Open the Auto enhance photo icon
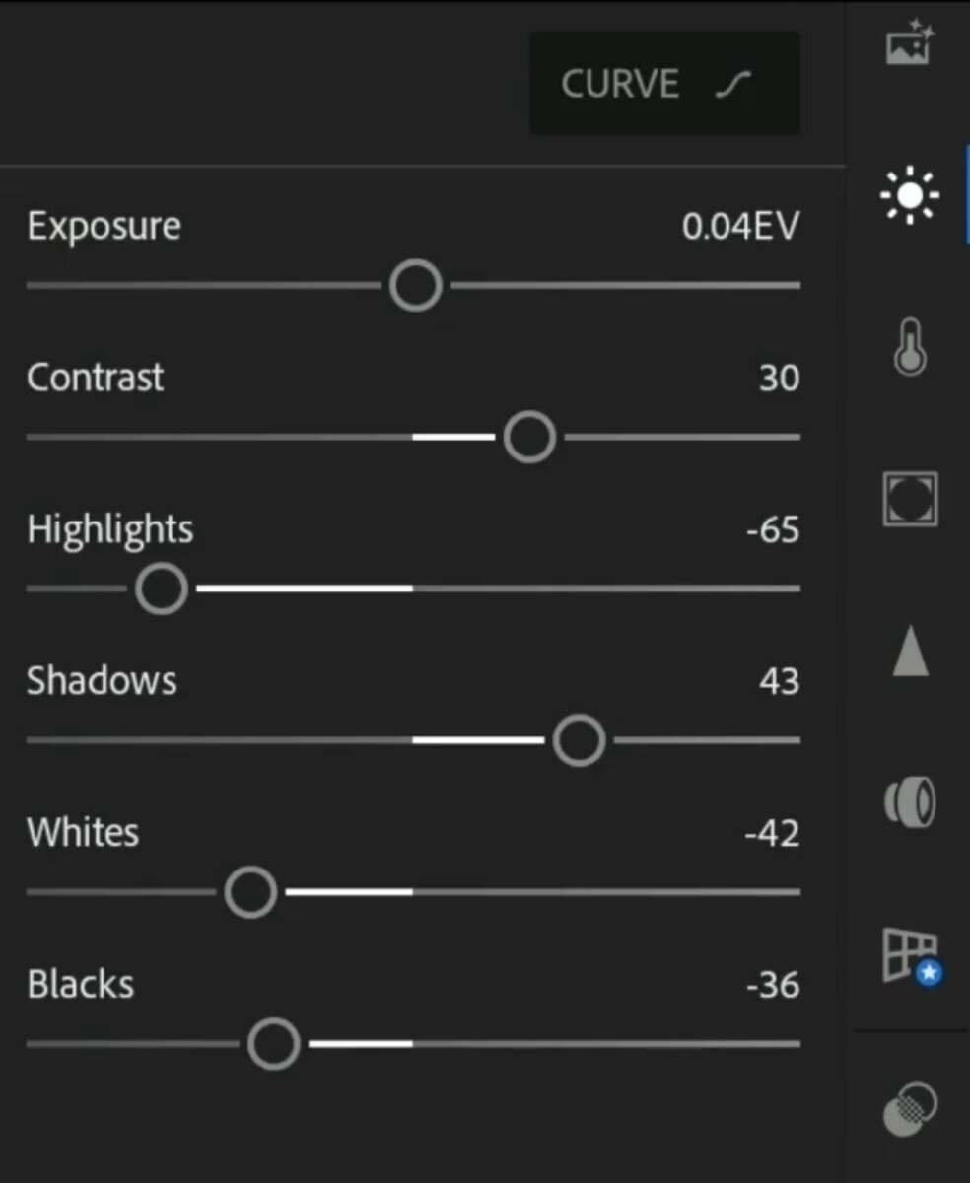Viewport: 970px width, 1183px height. point(909,43)
